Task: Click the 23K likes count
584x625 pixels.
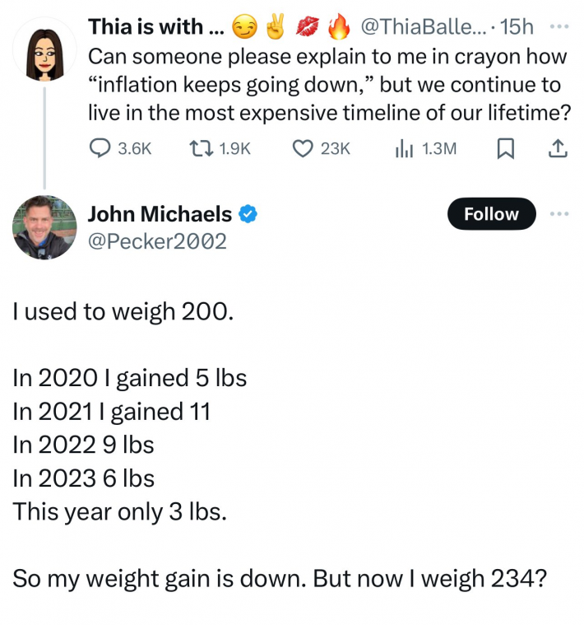Action: 335,148
